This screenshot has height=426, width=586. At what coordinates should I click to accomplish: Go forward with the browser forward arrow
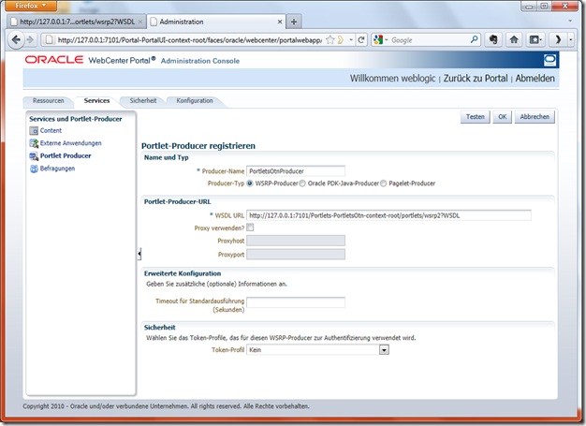[x=30, y=39]
